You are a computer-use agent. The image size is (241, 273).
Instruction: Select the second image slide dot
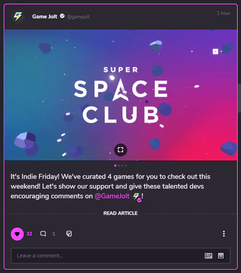[x=119, y=166]
